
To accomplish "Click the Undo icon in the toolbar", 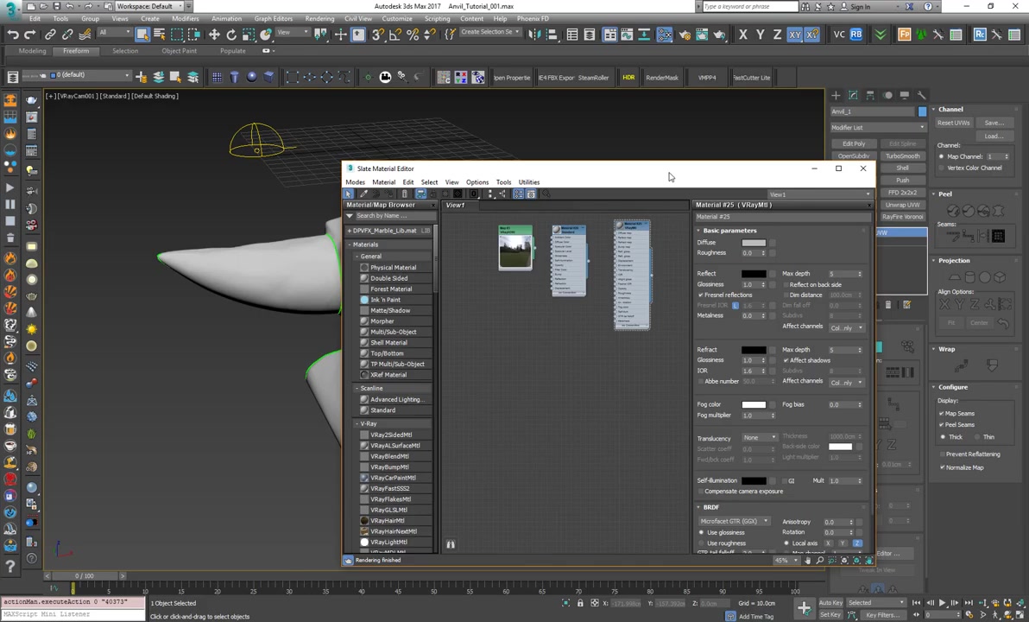I will 12,35.
